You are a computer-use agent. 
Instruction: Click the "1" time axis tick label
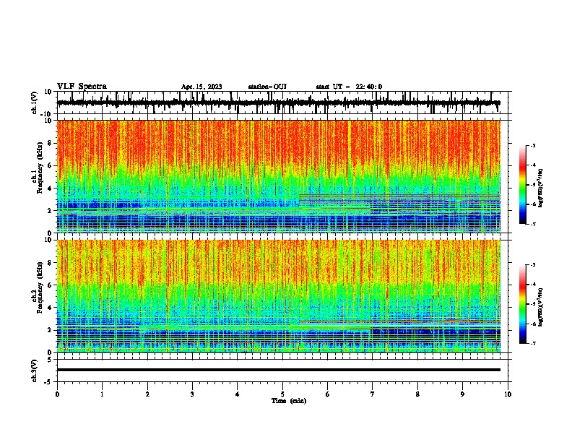point(102,394)
